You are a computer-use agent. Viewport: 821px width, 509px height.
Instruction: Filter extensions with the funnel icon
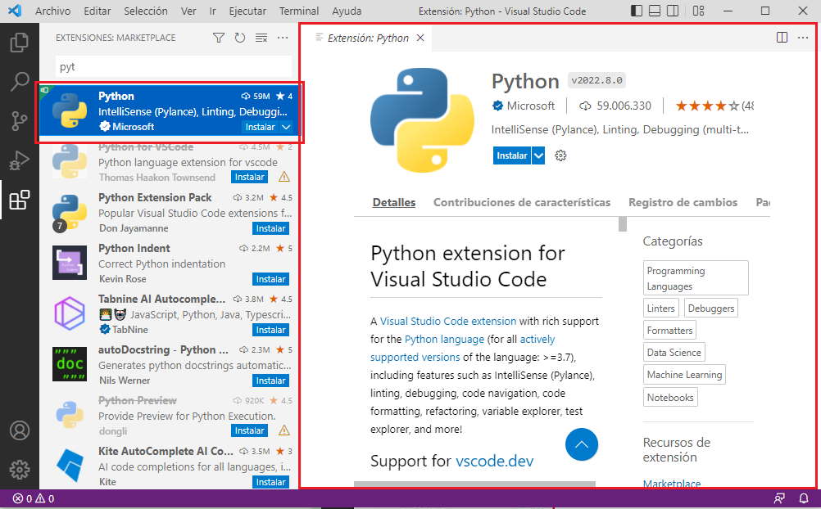[x=219, y=38]
